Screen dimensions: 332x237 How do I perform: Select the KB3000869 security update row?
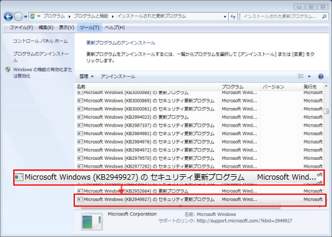pyautogui.click(x=199, y=101)
